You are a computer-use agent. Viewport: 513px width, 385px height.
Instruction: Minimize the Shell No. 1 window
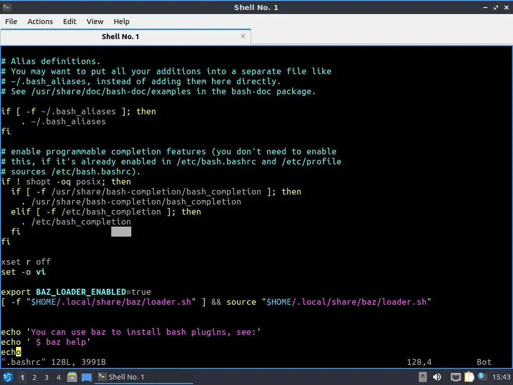click(485, 7)
